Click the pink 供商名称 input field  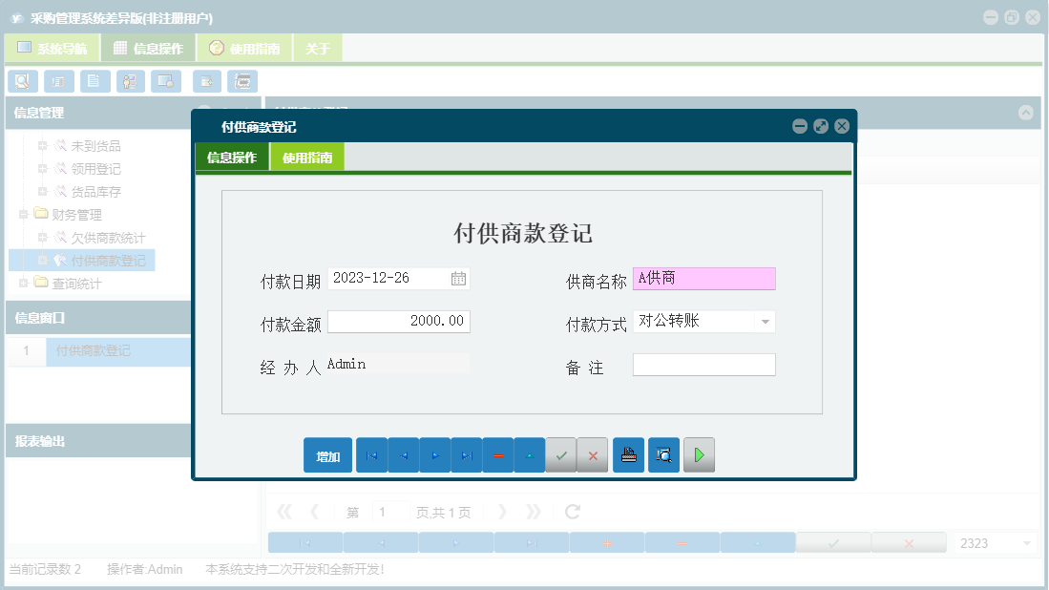[x=703, y=278]
